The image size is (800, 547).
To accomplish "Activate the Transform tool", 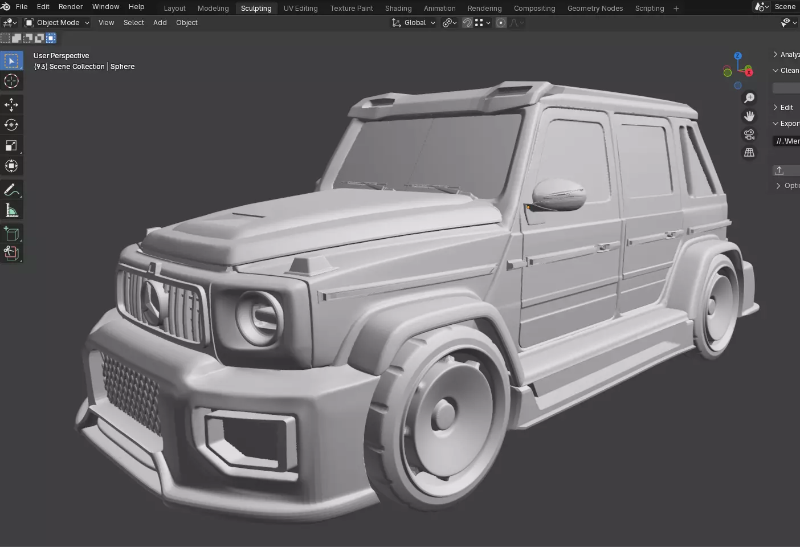I will click(11, 166).
